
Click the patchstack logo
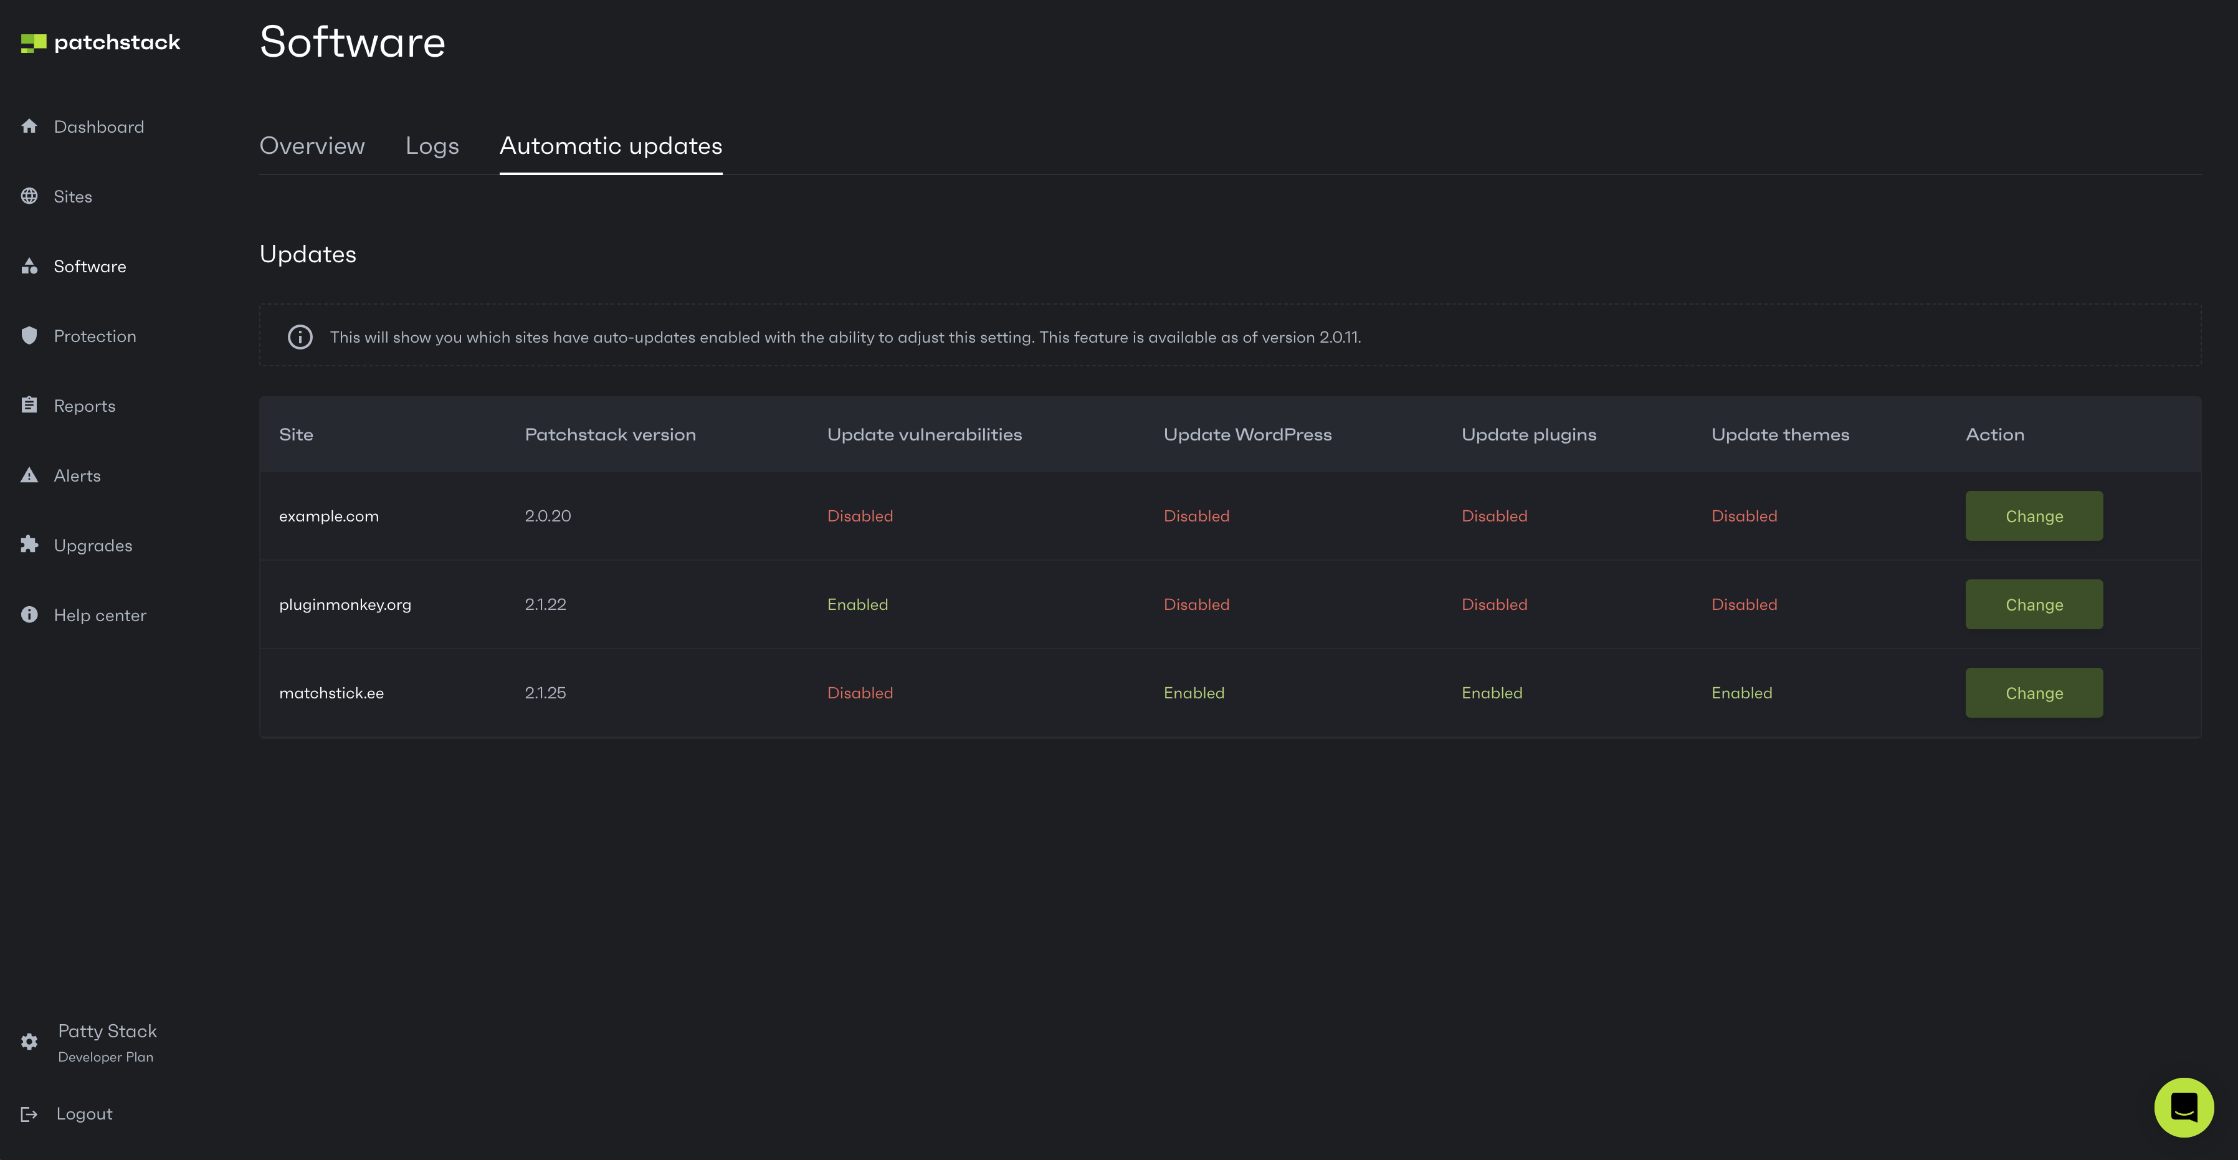pyautogui.click(x=100, y=42)
